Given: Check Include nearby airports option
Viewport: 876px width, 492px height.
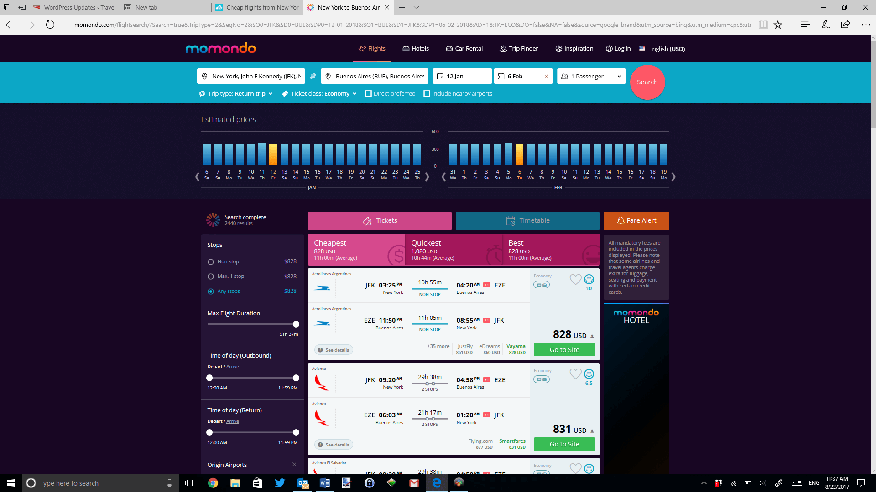Looking at the screenshot, I should click(x=427, y=94).
